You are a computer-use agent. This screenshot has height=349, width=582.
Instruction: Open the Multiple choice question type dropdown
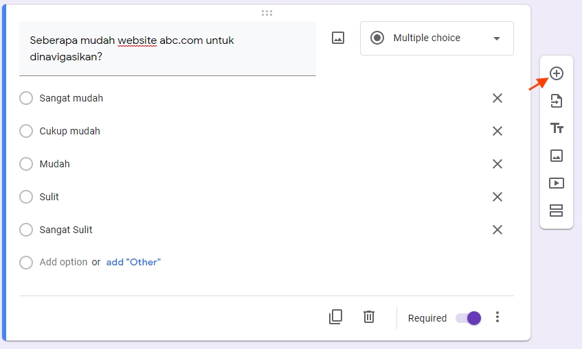click(x=436, y=38)
